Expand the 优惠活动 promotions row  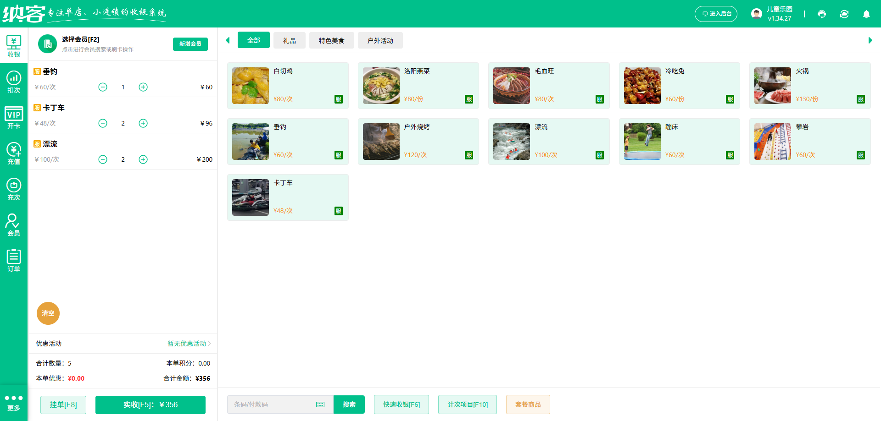point(189,344)
